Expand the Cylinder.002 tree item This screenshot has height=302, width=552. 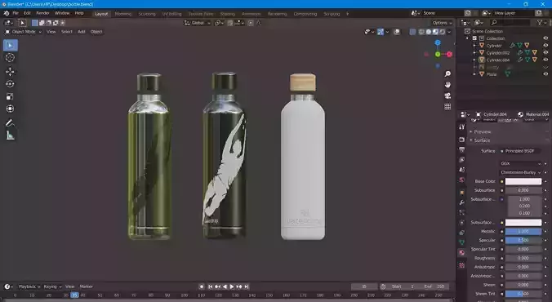(474, 53)
